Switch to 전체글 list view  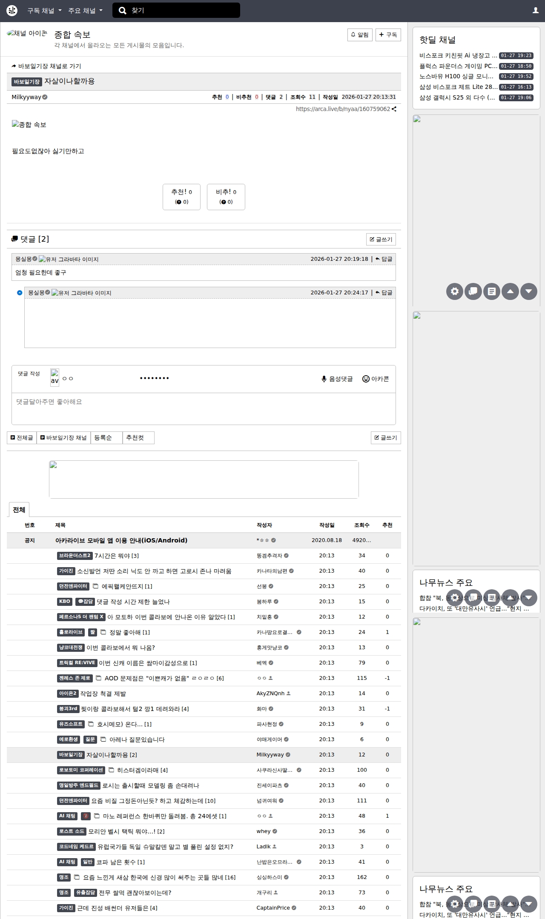(22, 438)
